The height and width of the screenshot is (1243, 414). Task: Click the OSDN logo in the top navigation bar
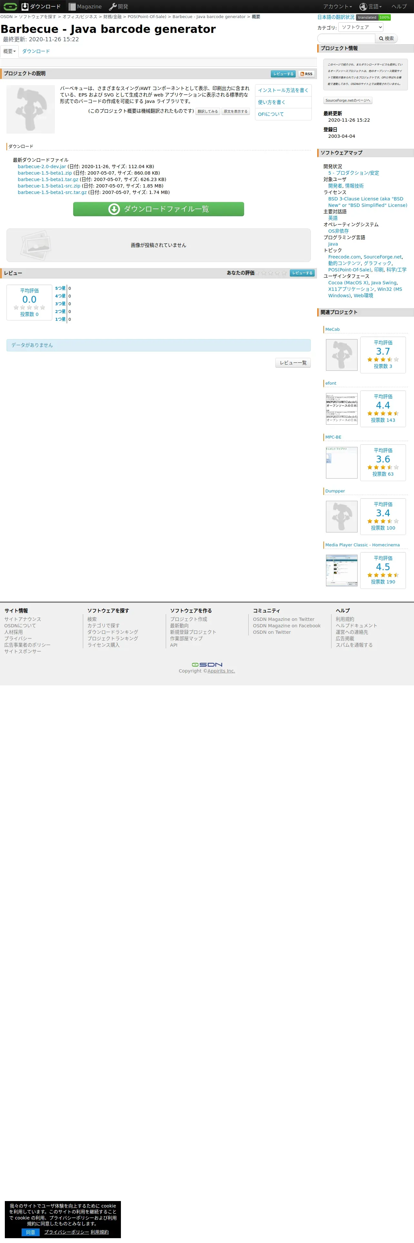[x=10, y=6]
